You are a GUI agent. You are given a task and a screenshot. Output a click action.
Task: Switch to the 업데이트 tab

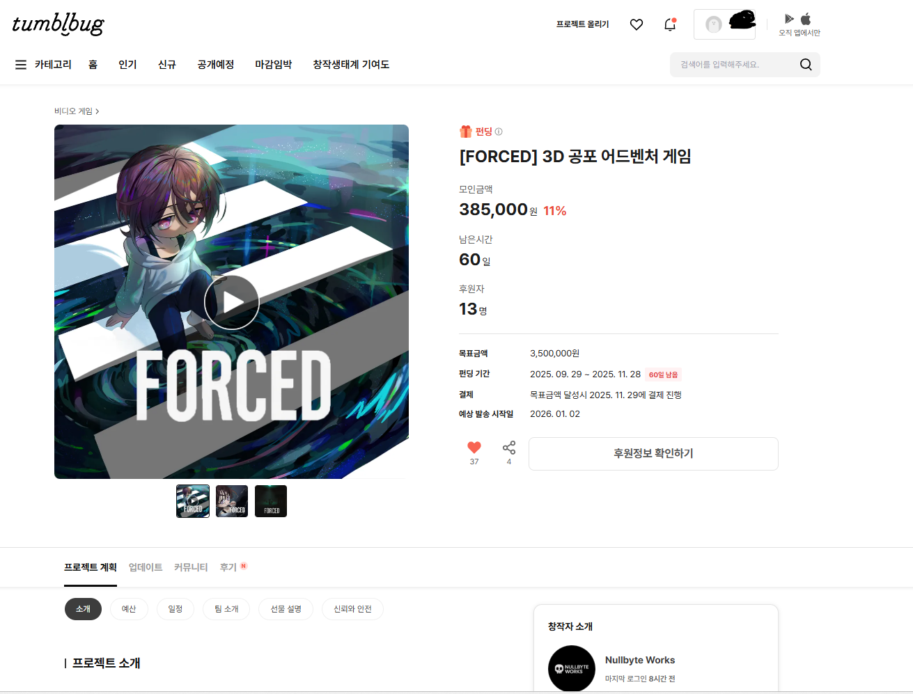click(x=146, y=567)
